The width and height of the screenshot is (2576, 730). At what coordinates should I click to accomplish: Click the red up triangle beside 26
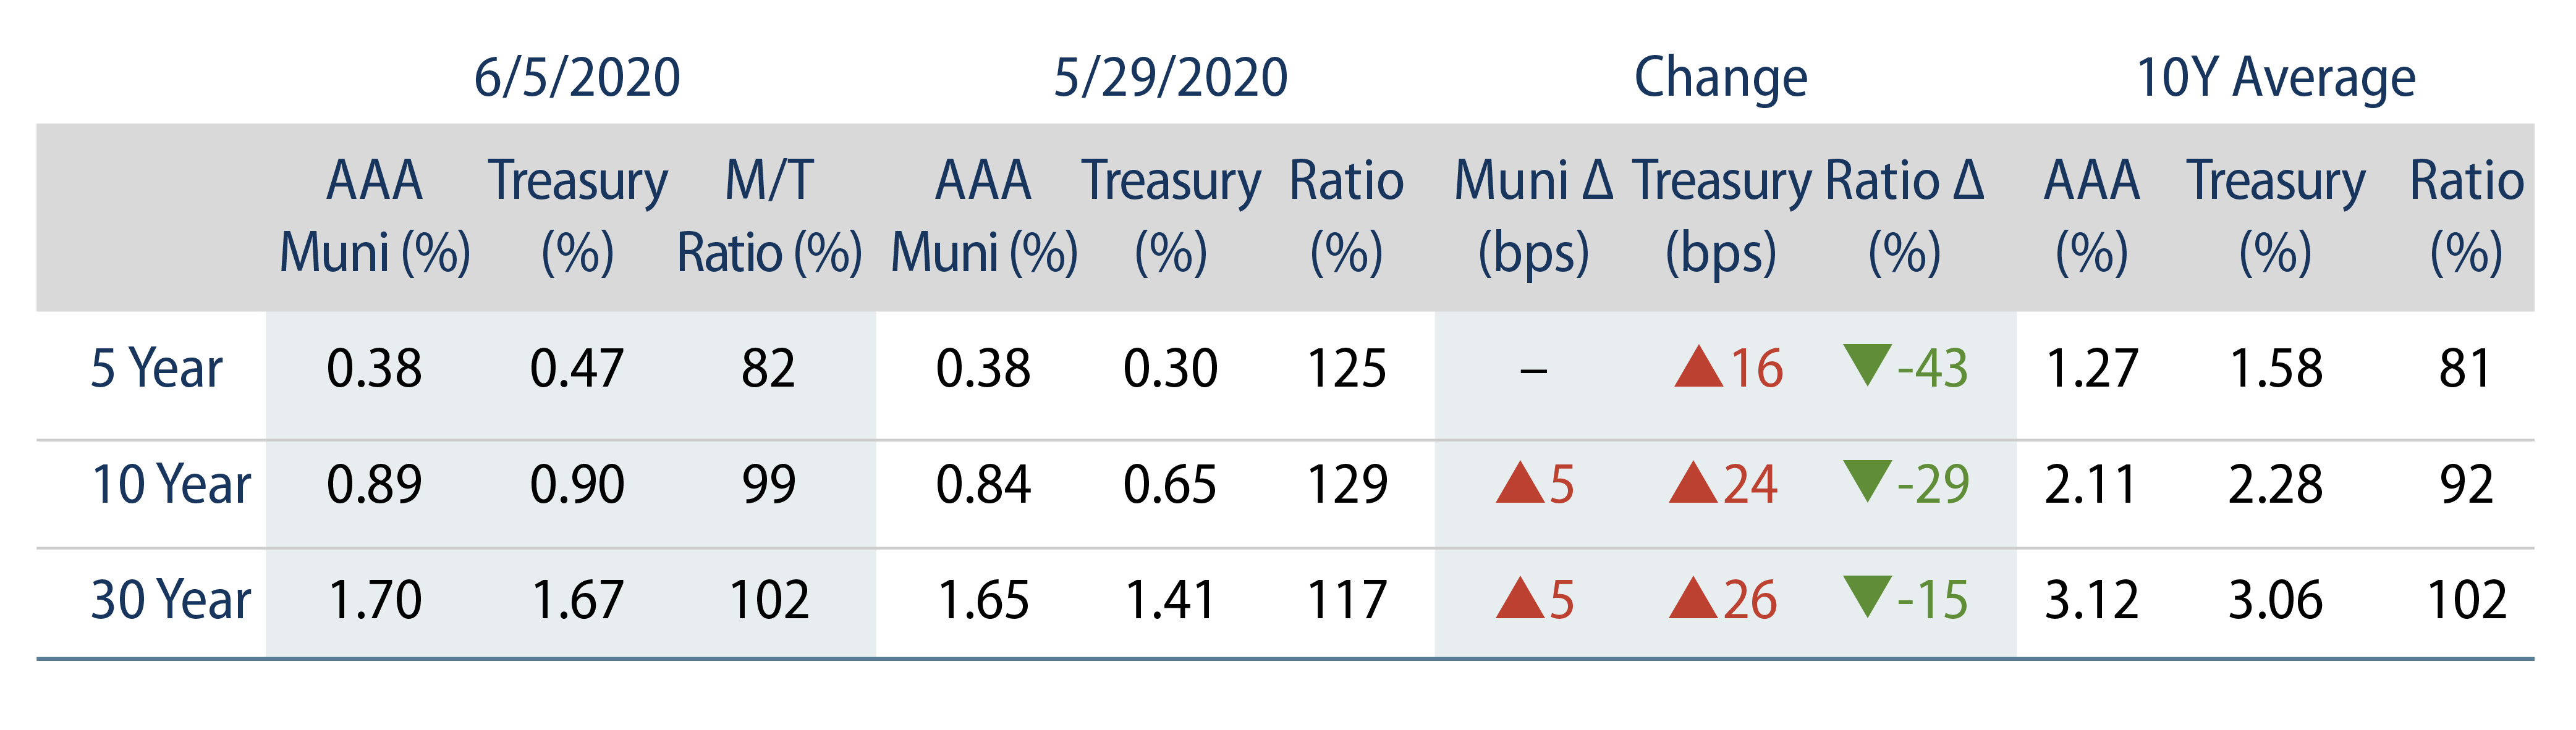pyautogui.click(x=1693, y=599)
